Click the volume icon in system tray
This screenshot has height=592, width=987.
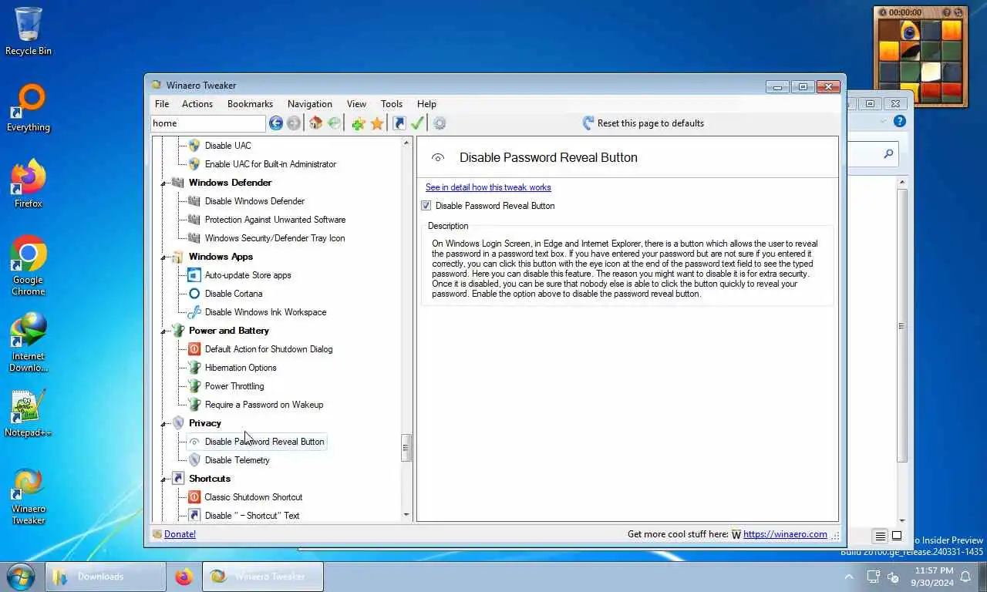(894, 577)
